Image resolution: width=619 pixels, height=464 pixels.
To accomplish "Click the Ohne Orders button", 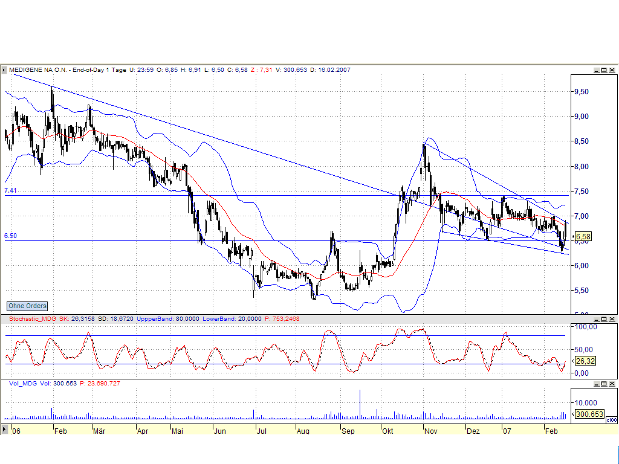I will coord(27,306).
